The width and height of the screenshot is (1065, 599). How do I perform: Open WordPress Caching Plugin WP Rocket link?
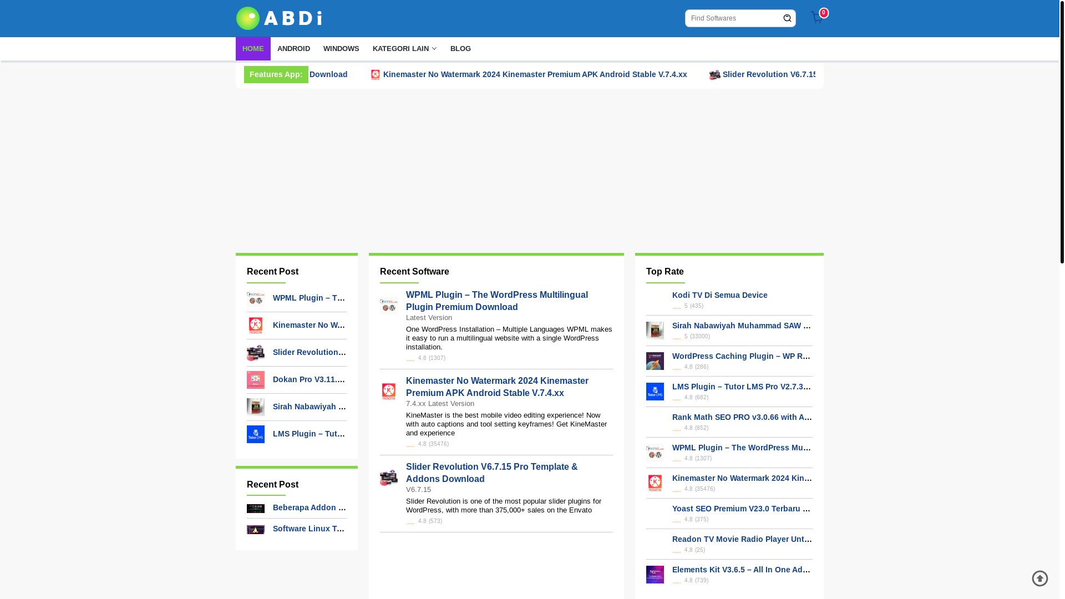click(742, 356)
